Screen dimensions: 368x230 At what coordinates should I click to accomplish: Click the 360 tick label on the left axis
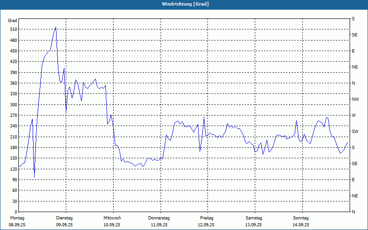(x=13, y=83)
